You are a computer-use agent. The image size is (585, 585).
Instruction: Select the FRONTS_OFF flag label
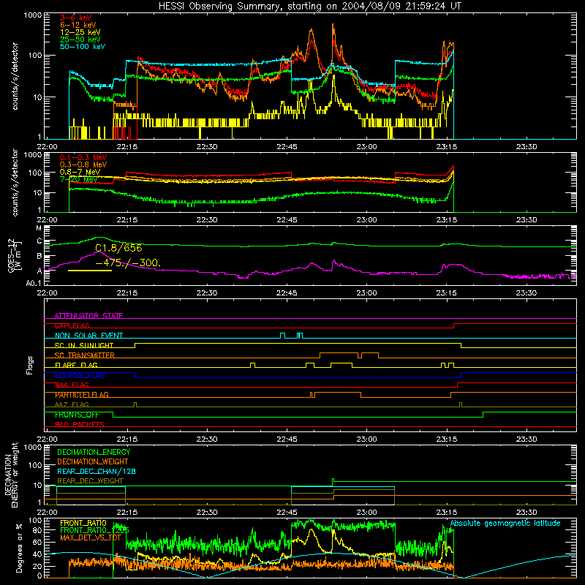click(77, 415)
